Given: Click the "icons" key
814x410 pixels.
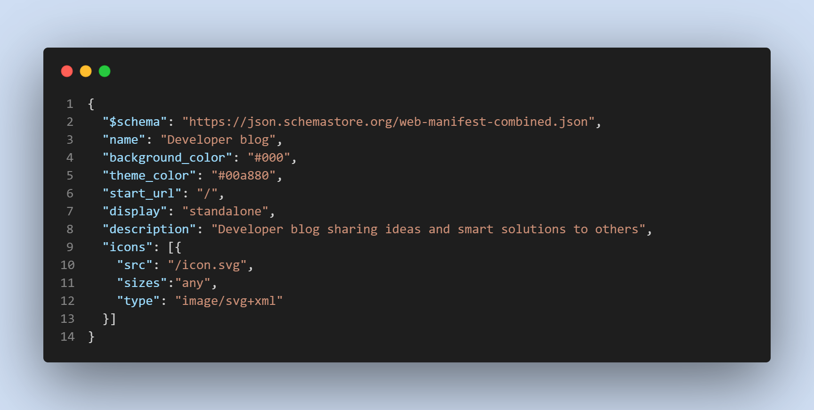Looking at the screenshot, I should coord(127,247).
